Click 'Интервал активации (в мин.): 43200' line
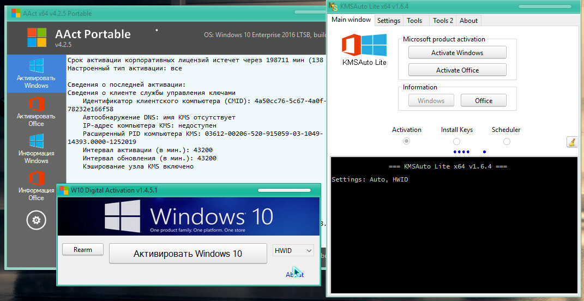The height and width of the screenshot is (301, 584). pos(148,150)
